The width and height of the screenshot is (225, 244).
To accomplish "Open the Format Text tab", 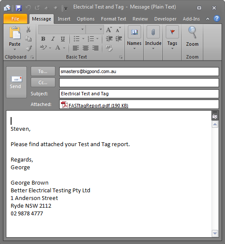I will (113, 19).
